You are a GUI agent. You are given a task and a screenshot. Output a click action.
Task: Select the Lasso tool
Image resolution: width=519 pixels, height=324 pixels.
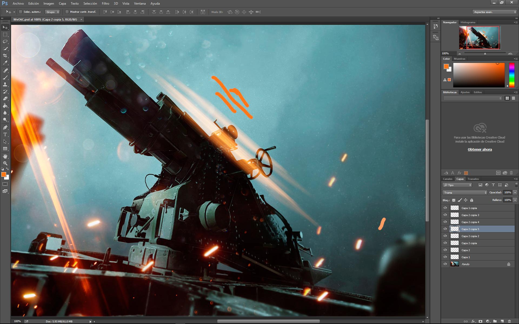[5, 42]
